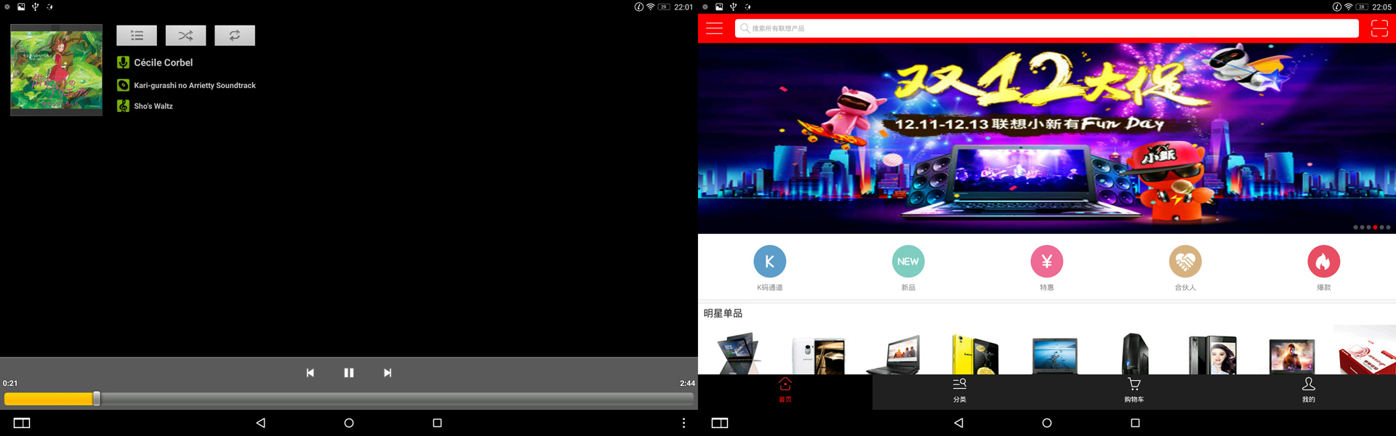Open the pink 特惠 yen icon

point(1047,262)
